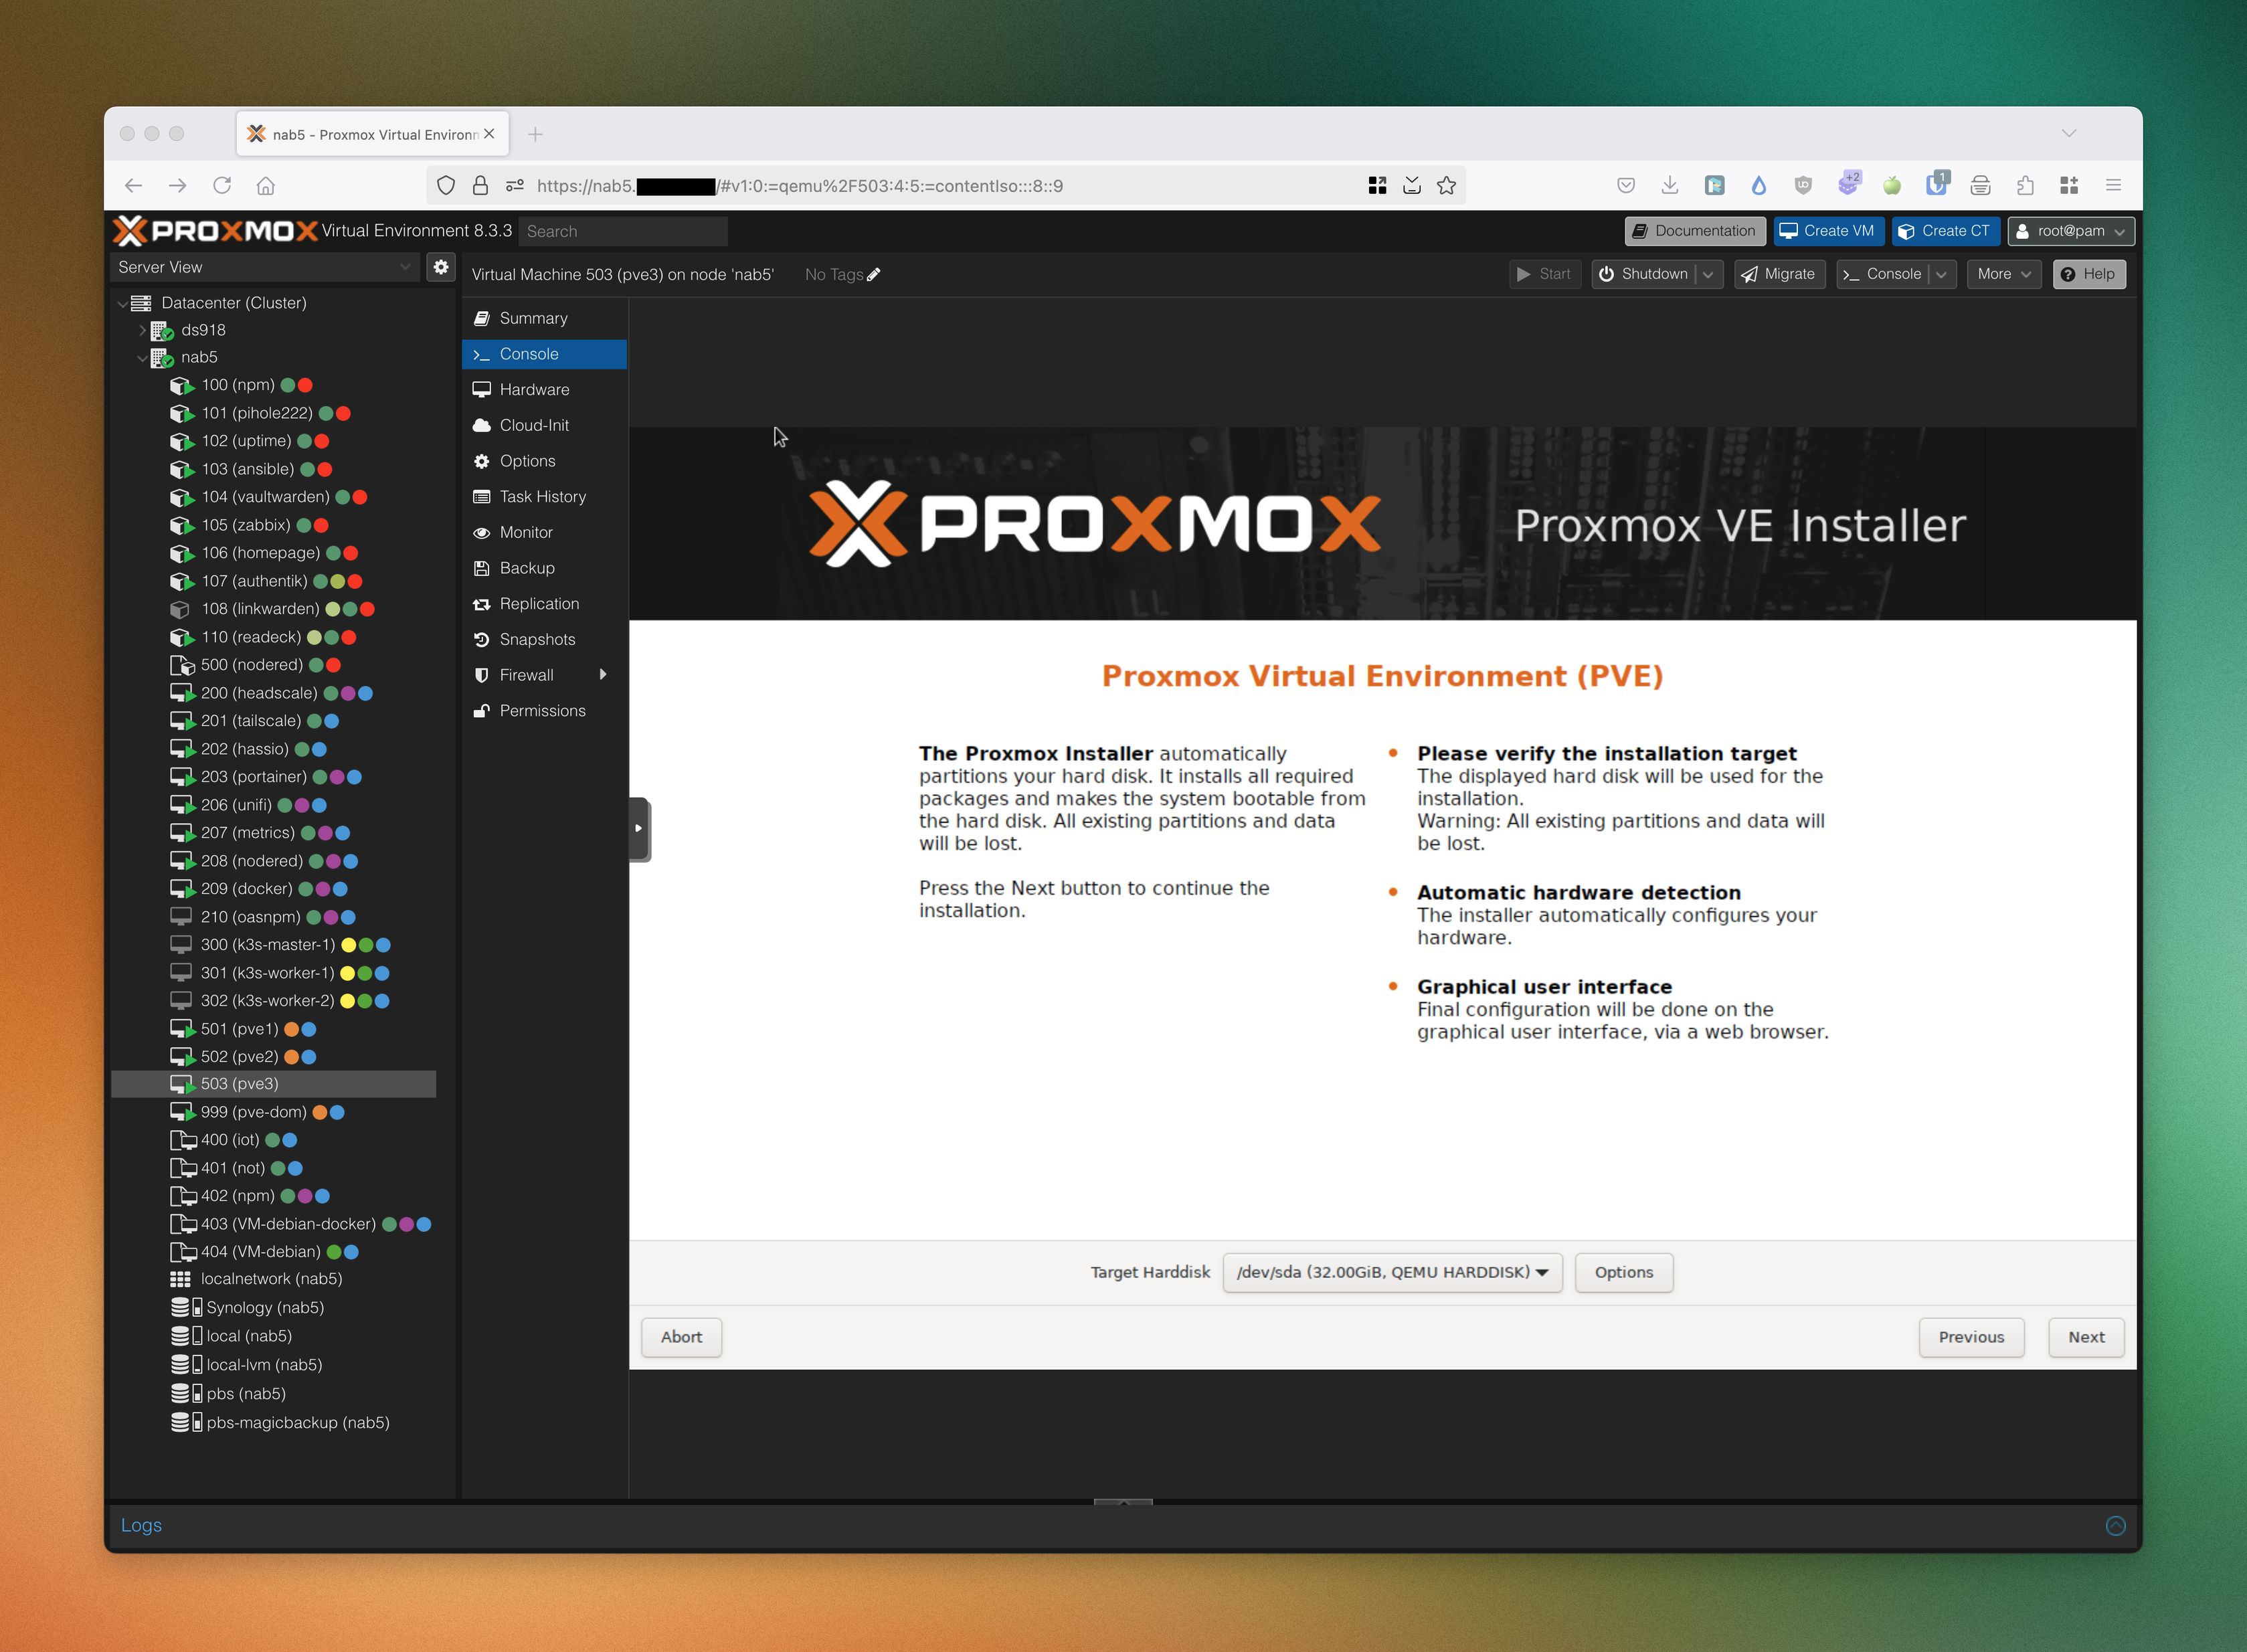Viewport: 2247px width, 1652px height.
Task: Open the Permissions tab
Action: 544,711
